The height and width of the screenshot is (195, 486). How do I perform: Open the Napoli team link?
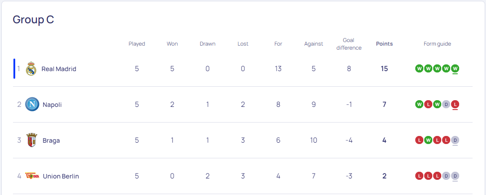[x=52, y=105]
